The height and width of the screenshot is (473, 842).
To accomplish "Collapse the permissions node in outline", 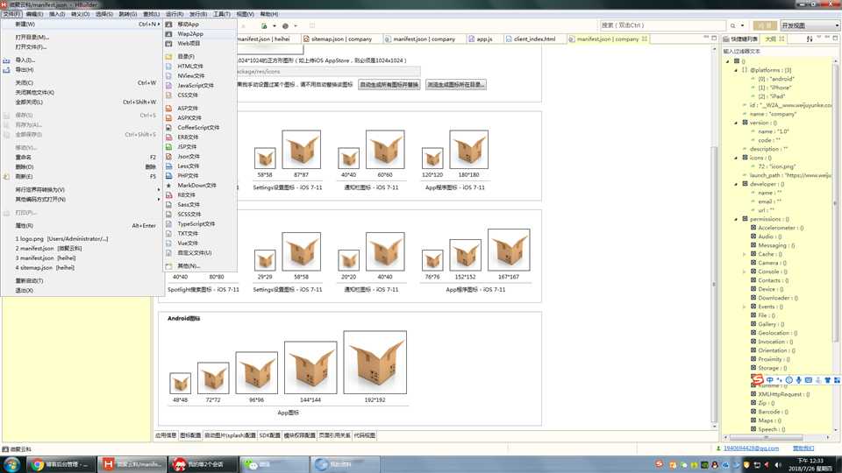I will (x=736, y=219).
